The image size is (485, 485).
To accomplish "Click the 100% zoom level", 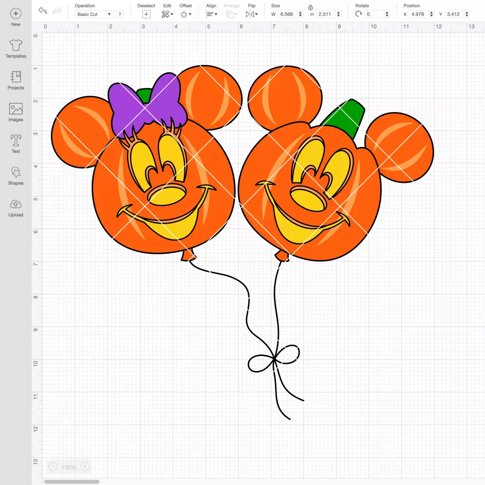I will coord(69,467).
